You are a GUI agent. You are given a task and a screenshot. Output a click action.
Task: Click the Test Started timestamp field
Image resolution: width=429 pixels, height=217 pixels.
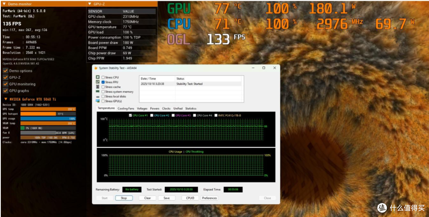(181, 189)
